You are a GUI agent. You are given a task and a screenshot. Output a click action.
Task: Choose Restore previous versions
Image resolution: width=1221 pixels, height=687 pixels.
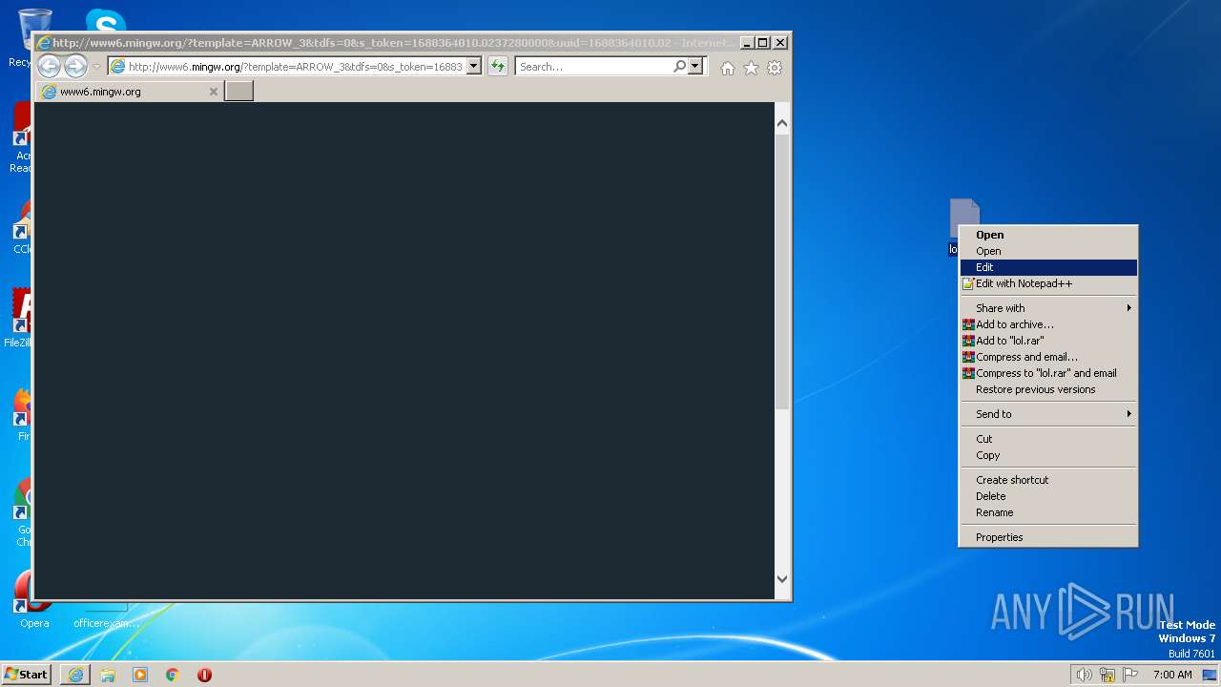tap(1048, 389)
